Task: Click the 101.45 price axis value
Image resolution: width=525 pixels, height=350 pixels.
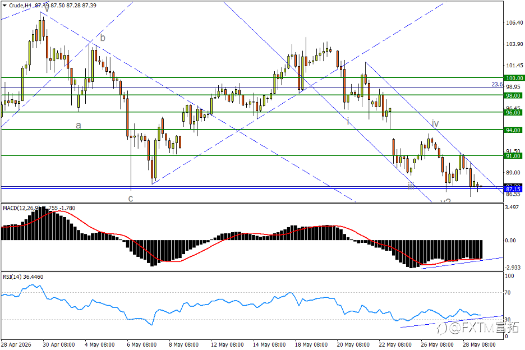Action: click(x=514, y=66)
